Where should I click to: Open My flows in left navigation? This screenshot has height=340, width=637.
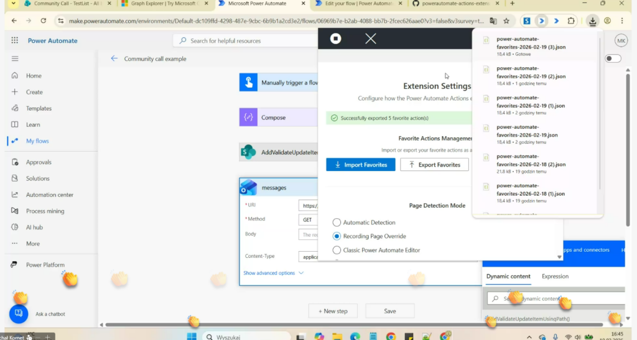pyautogui.click(x=37, y=141)
